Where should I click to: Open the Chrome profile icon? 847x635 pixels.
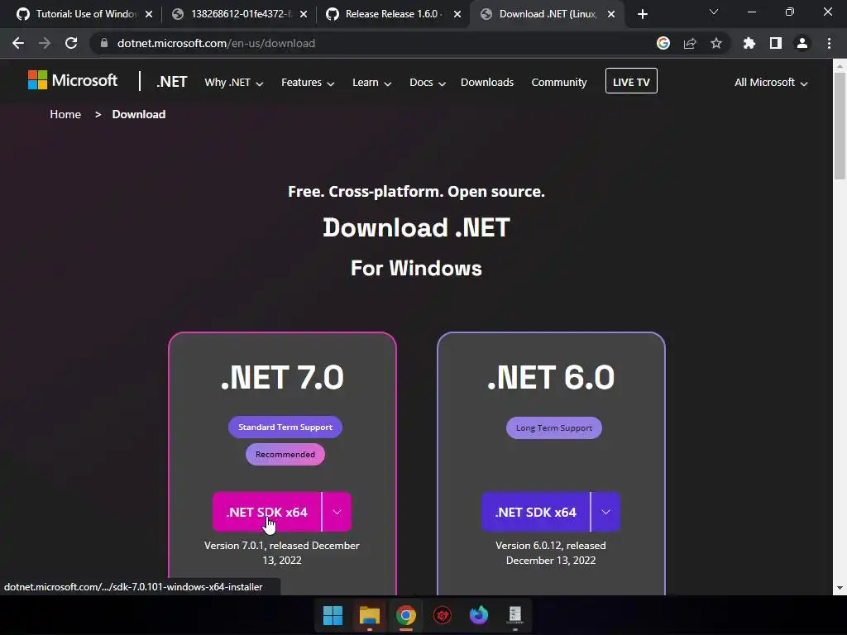[802, 43]
